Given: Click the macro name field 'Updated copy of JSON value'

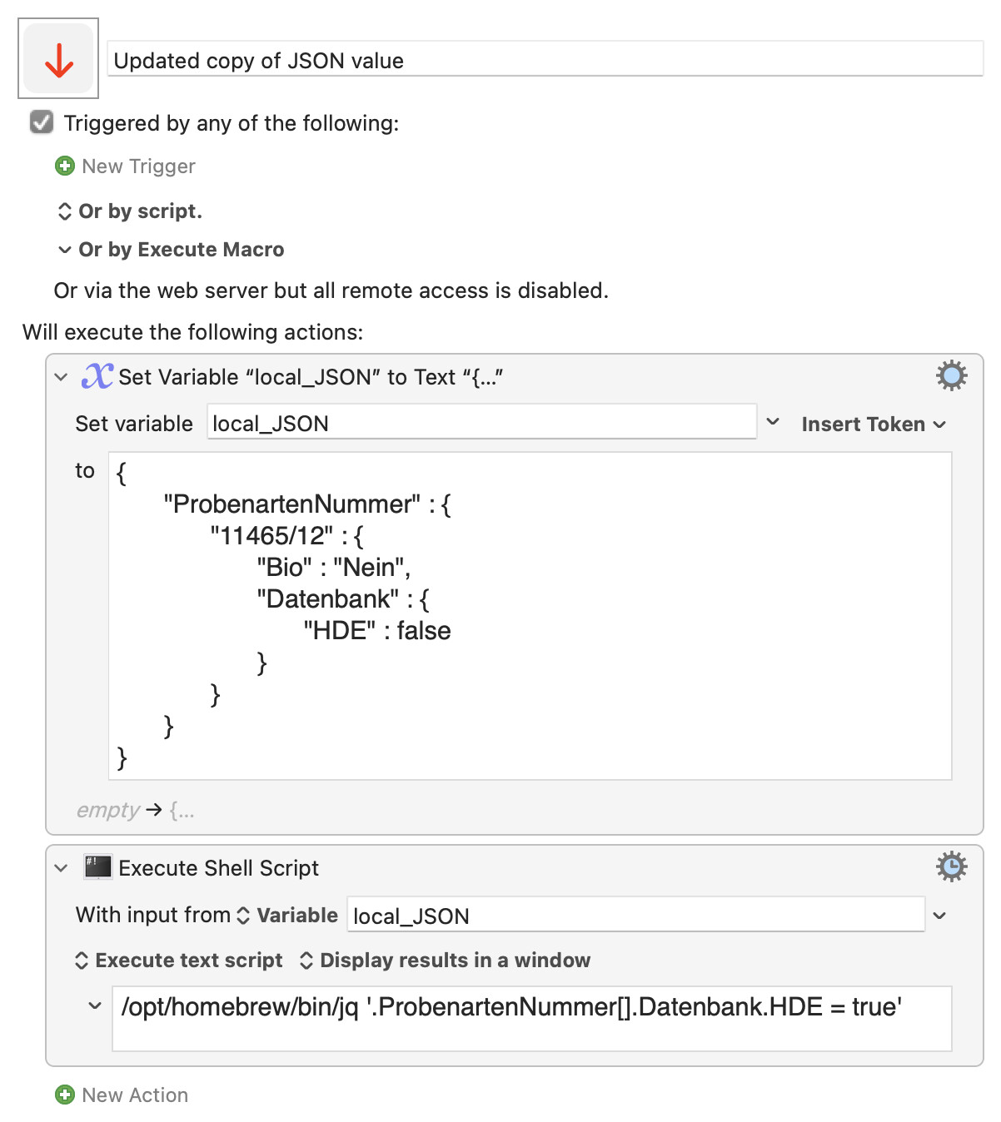Looking at the screenshot, I should (545, 61).
